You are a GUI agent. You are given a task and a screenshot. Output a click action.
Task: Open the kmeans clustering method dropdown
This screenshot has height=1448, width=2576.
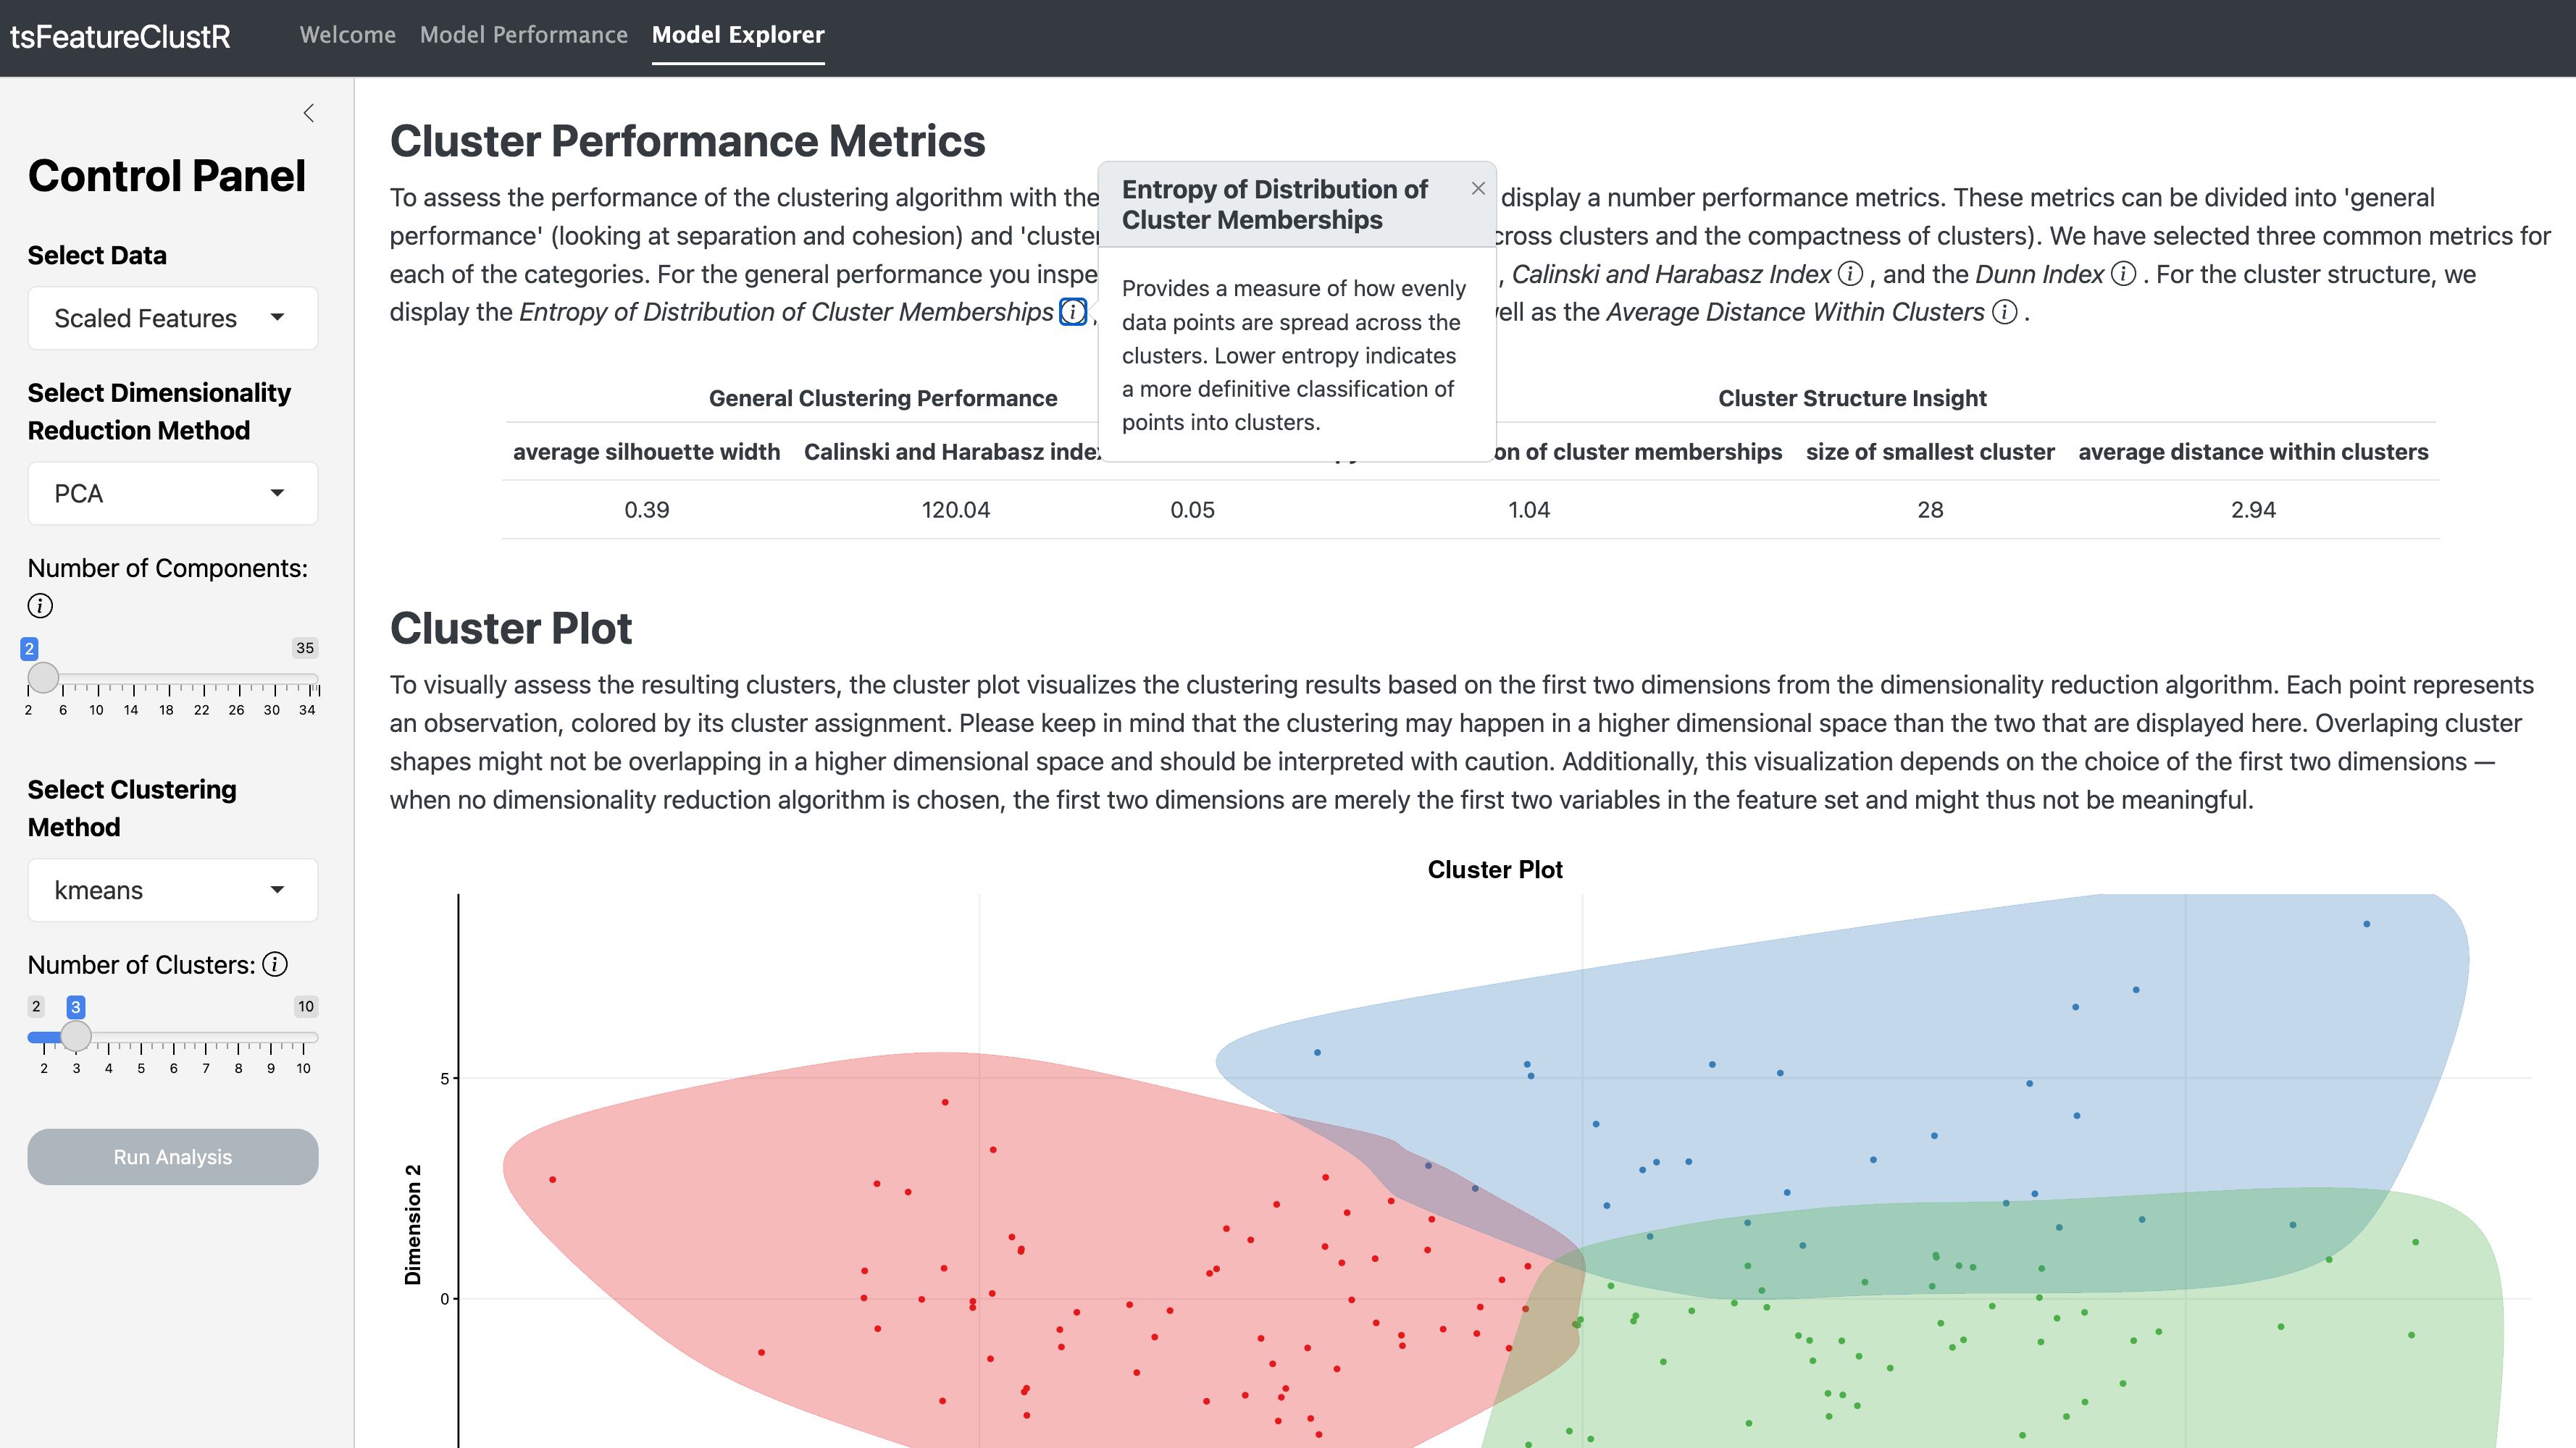pos(173,891)
